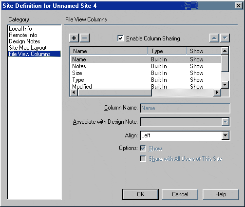Click the OK button
Viewport: 245px width, 207px height.
click(x=140, y=194)
